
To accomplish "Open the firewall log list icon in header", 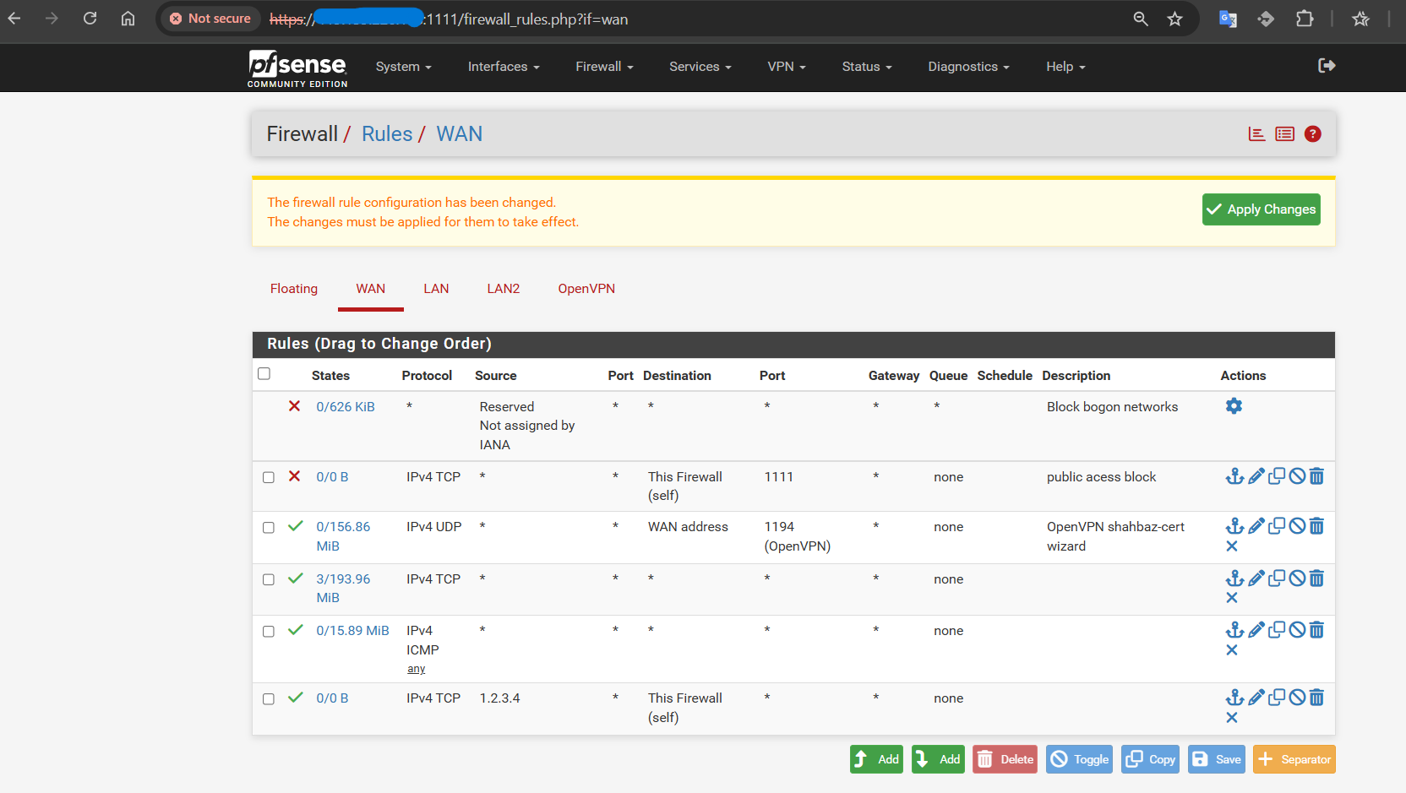I will 1284,134.
